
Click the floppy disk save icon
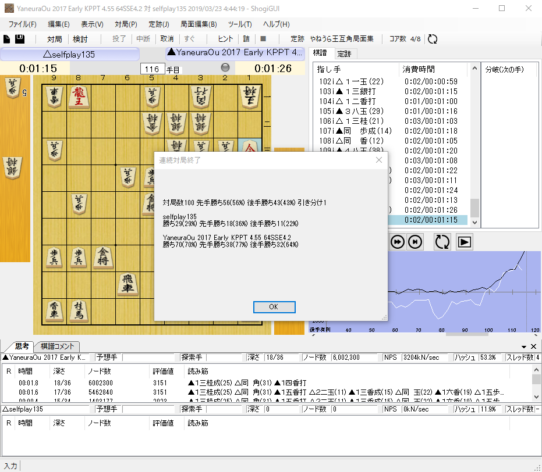(20, 39)
